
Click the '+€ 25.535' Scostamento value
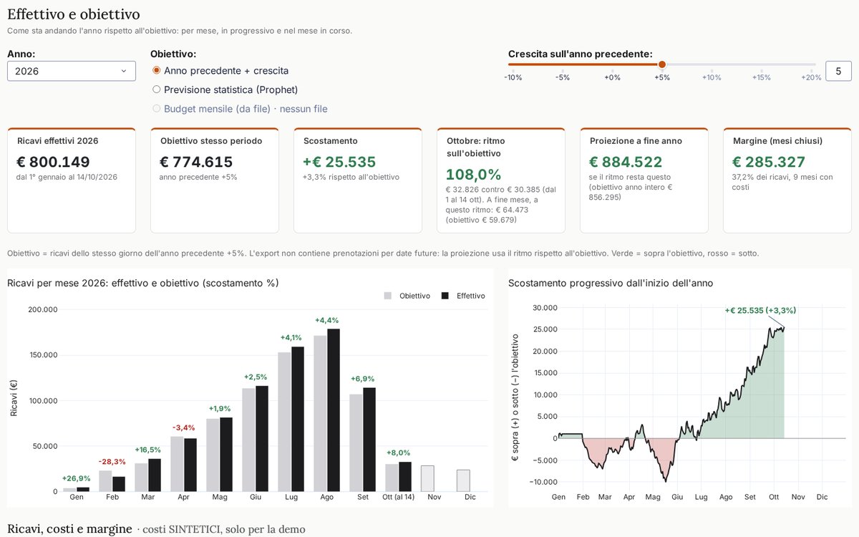[339, 162]
